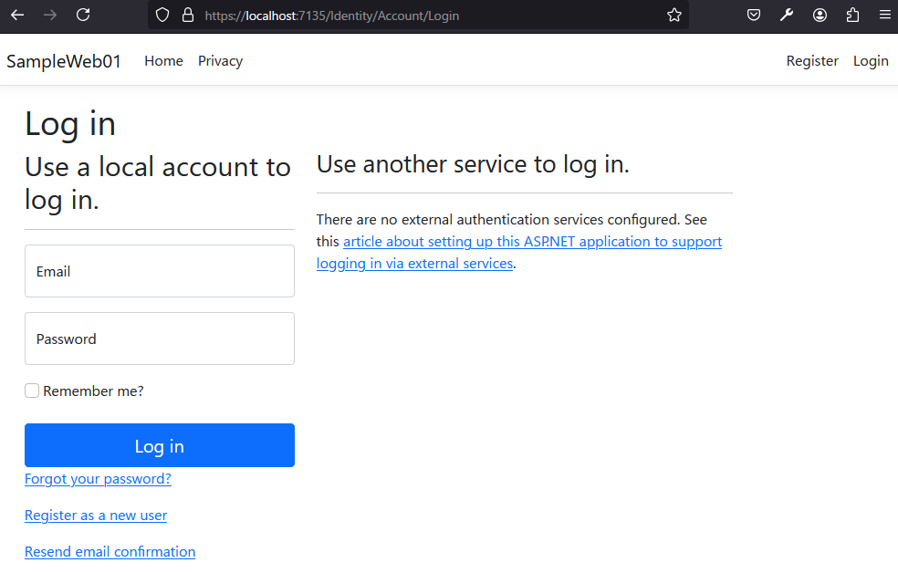Open the Firefox account profile icon
This screenshot has height=573, width=898.
tap(820, 16)
